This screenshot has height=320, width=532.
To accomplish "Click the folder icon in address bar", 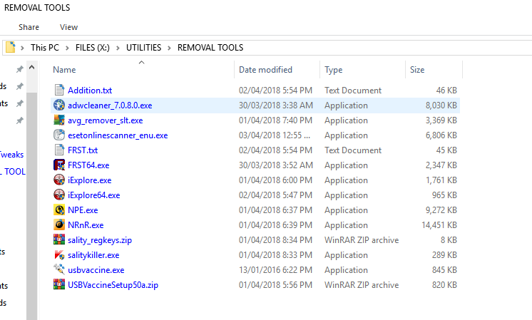I will point(11,47).
